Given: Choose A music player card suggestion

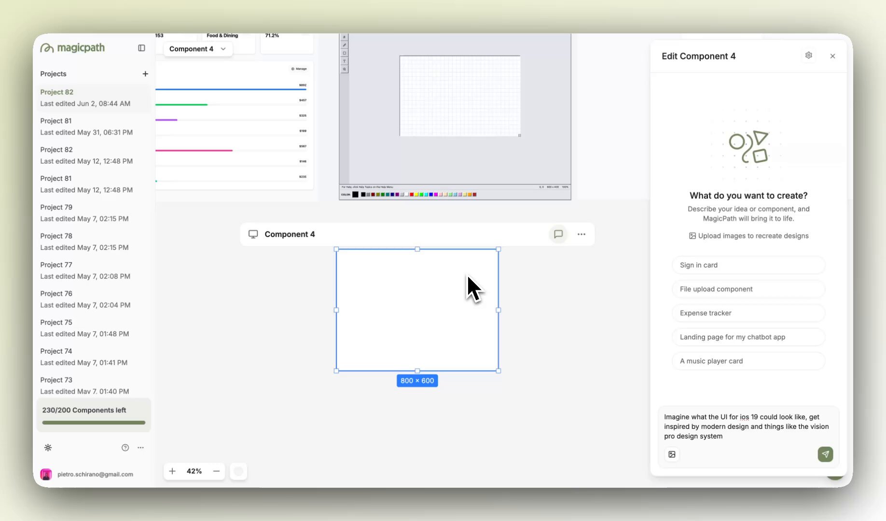Looking at the screenshot, I should point(748,361).
